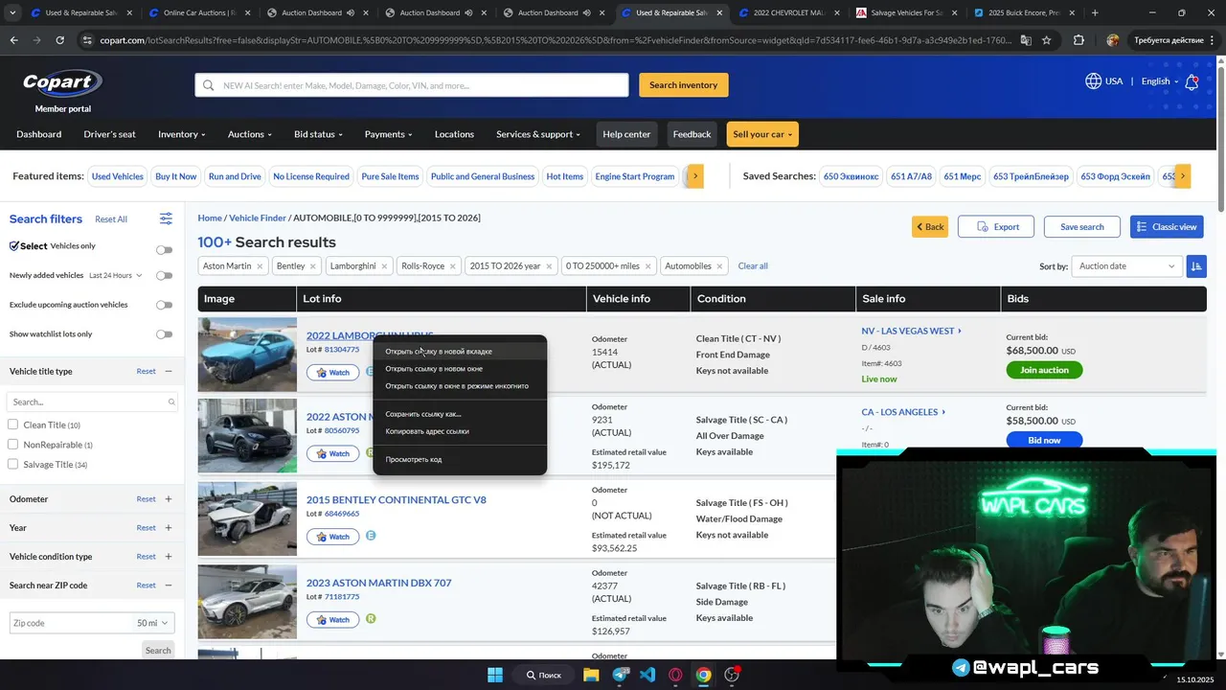
Task: Click the search magnifier in title type filter
Action: pos(171,402)
